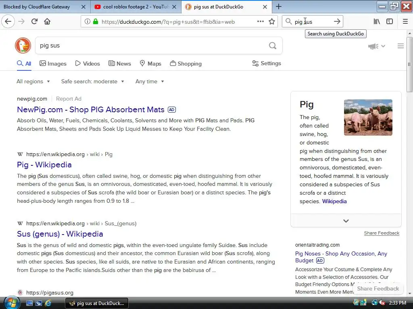Image resolution: width=413 pixels, height=309 pixels.
Task: Select the Maps search tab
Action: [x=150, y=64]
